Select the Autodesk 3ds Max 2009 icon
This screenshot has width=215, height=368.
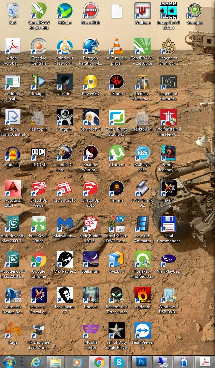click(13, 224)
